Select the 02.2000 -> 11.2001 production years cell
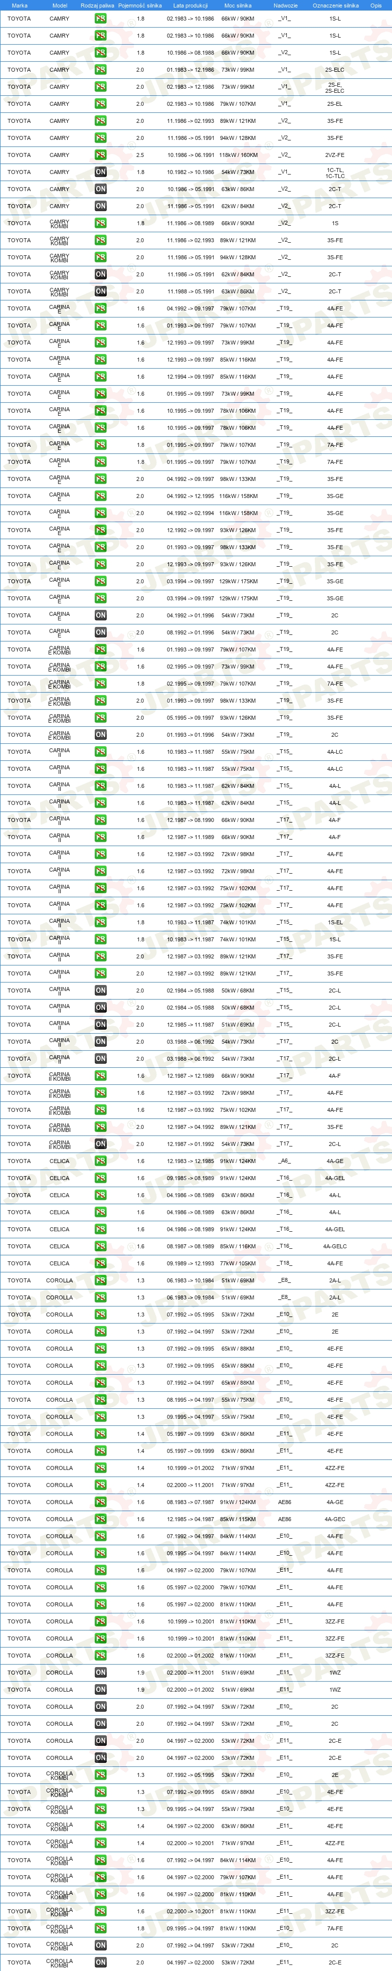This screenshot has height=1971, width=392. [190, 1674]
